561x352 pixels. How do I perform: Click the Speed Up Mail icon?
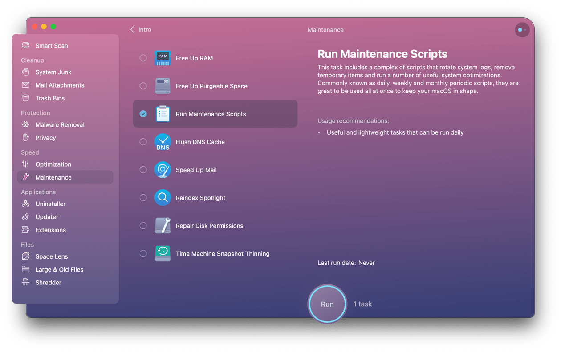coord(163,170)
